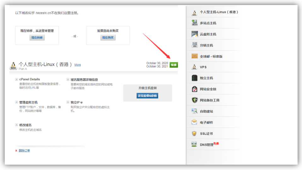302x170 pixels.
Task: Click the MDH multi-site hosting icon
Action: (x=195, y=23)
